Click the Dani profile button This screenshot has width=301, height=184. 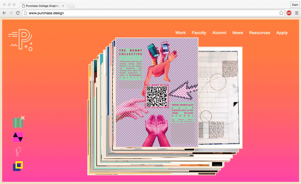[x=294, y=4]
